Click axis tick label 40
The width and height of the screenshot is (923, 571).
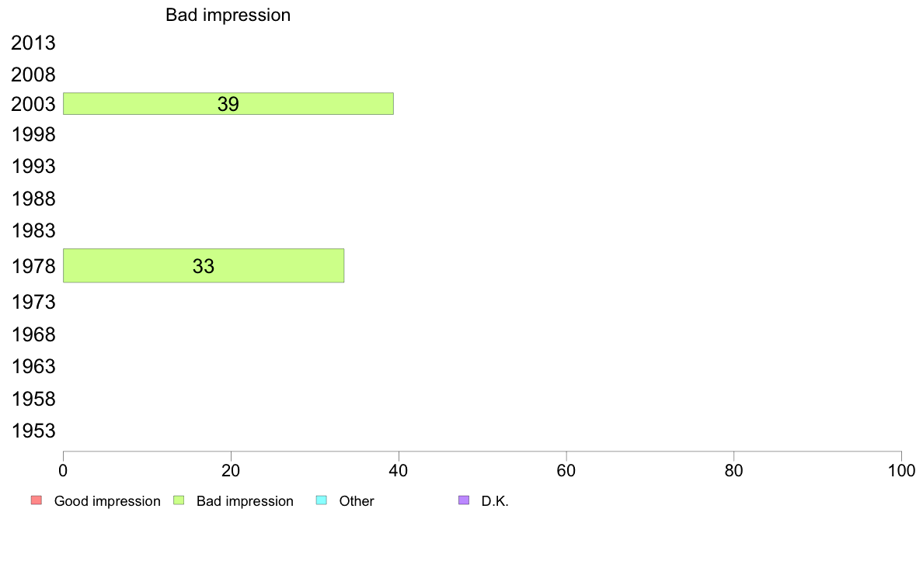click(x=399, y=471)
